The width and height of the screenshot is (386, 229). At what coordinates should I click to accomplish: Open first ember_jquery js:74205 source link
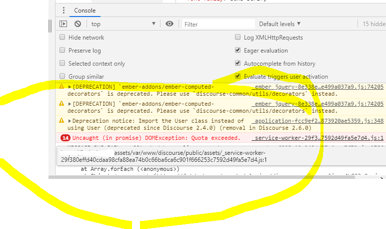coord(319,87)
